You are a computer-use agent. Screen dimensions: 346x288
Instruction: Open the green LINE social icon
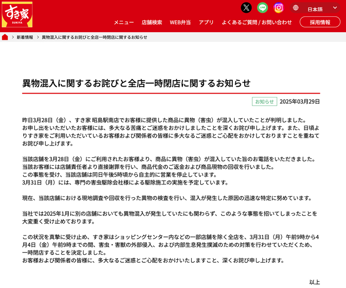pyautogui.click(x=262, y=7)
